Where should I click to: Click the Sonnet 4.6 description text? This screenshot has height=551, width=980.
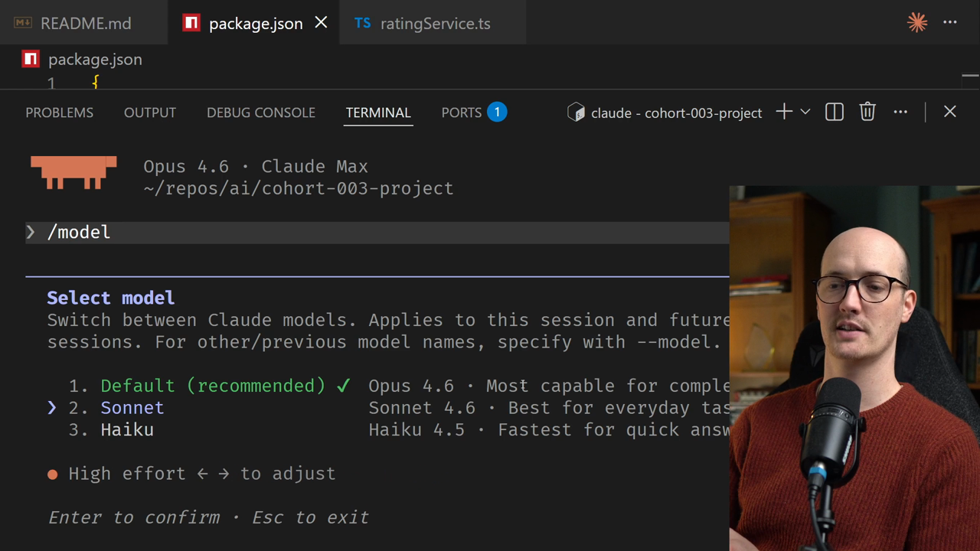(549, 408)
